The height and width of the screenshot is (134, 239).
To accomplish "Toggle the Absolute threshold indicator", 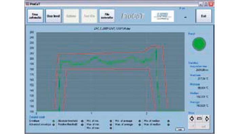I will pos(82,121).
